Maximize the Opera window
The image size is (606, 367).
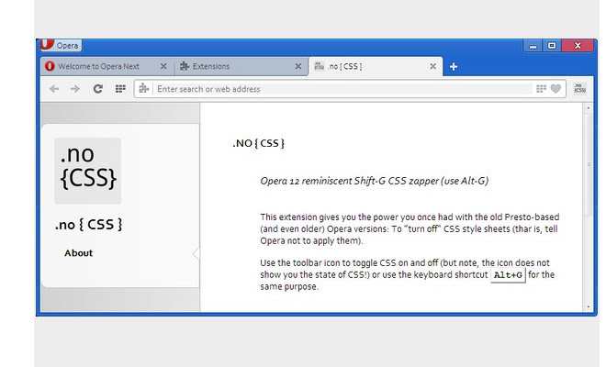[552, 46]
